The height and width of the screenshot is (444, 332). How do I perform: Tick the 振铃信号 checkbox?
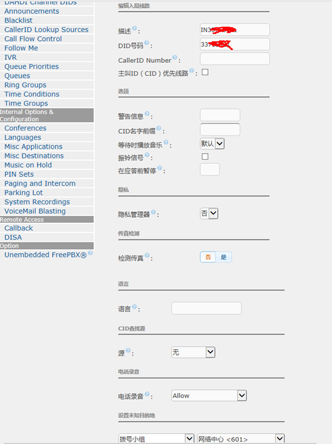(205, 156)
